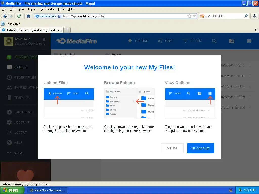
Task: Click the system tray clock 12:24 PM
Action: tap(250, 190)
